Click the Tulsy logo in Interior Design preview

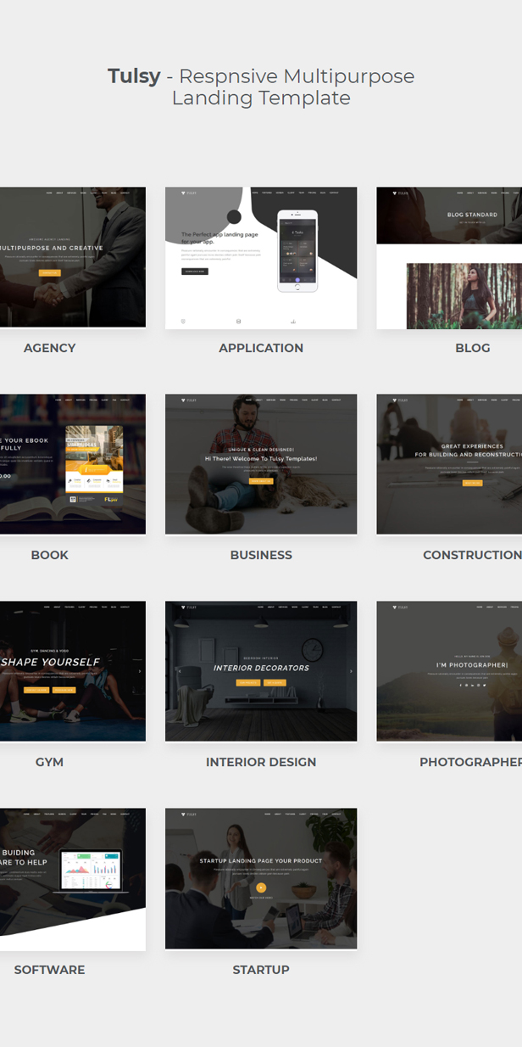pos(188,607)
